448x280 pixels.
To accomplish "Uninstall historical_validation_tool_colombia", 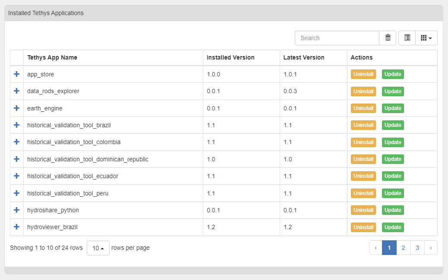I will [x=363, y=142].
